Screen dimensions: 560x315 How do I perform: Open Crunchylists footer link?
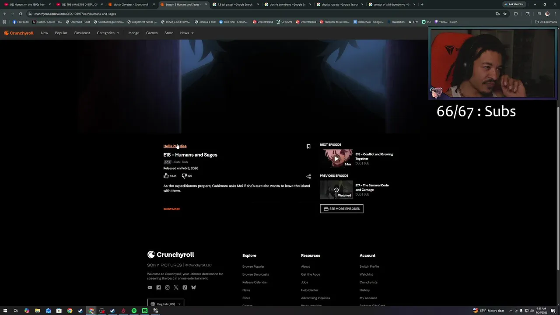point(368,282)
